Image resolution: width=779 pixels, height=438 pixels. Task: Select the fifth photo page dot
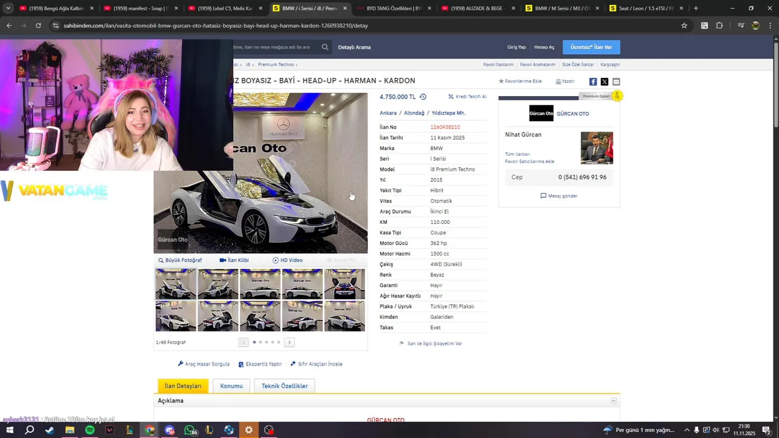tap(279, 342)
